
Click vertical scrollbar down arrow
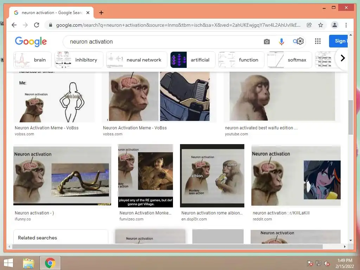[x=351, y=240]
